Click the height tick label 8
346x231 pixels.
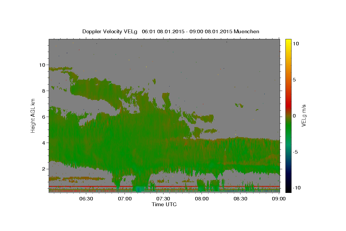pyautogui.click(x=44, y=91)
